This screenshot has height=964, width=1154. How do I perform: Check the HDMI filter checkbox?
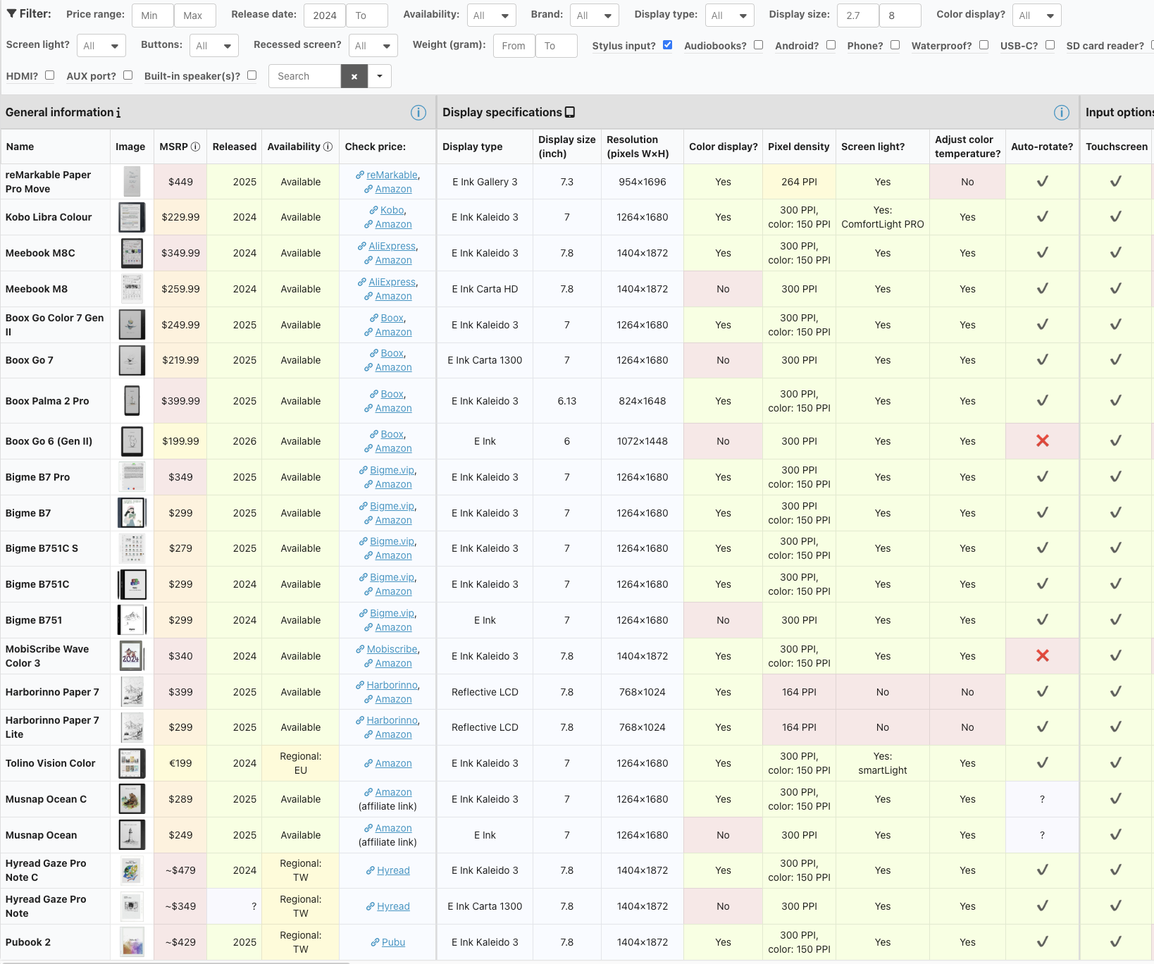click(49, 75)
